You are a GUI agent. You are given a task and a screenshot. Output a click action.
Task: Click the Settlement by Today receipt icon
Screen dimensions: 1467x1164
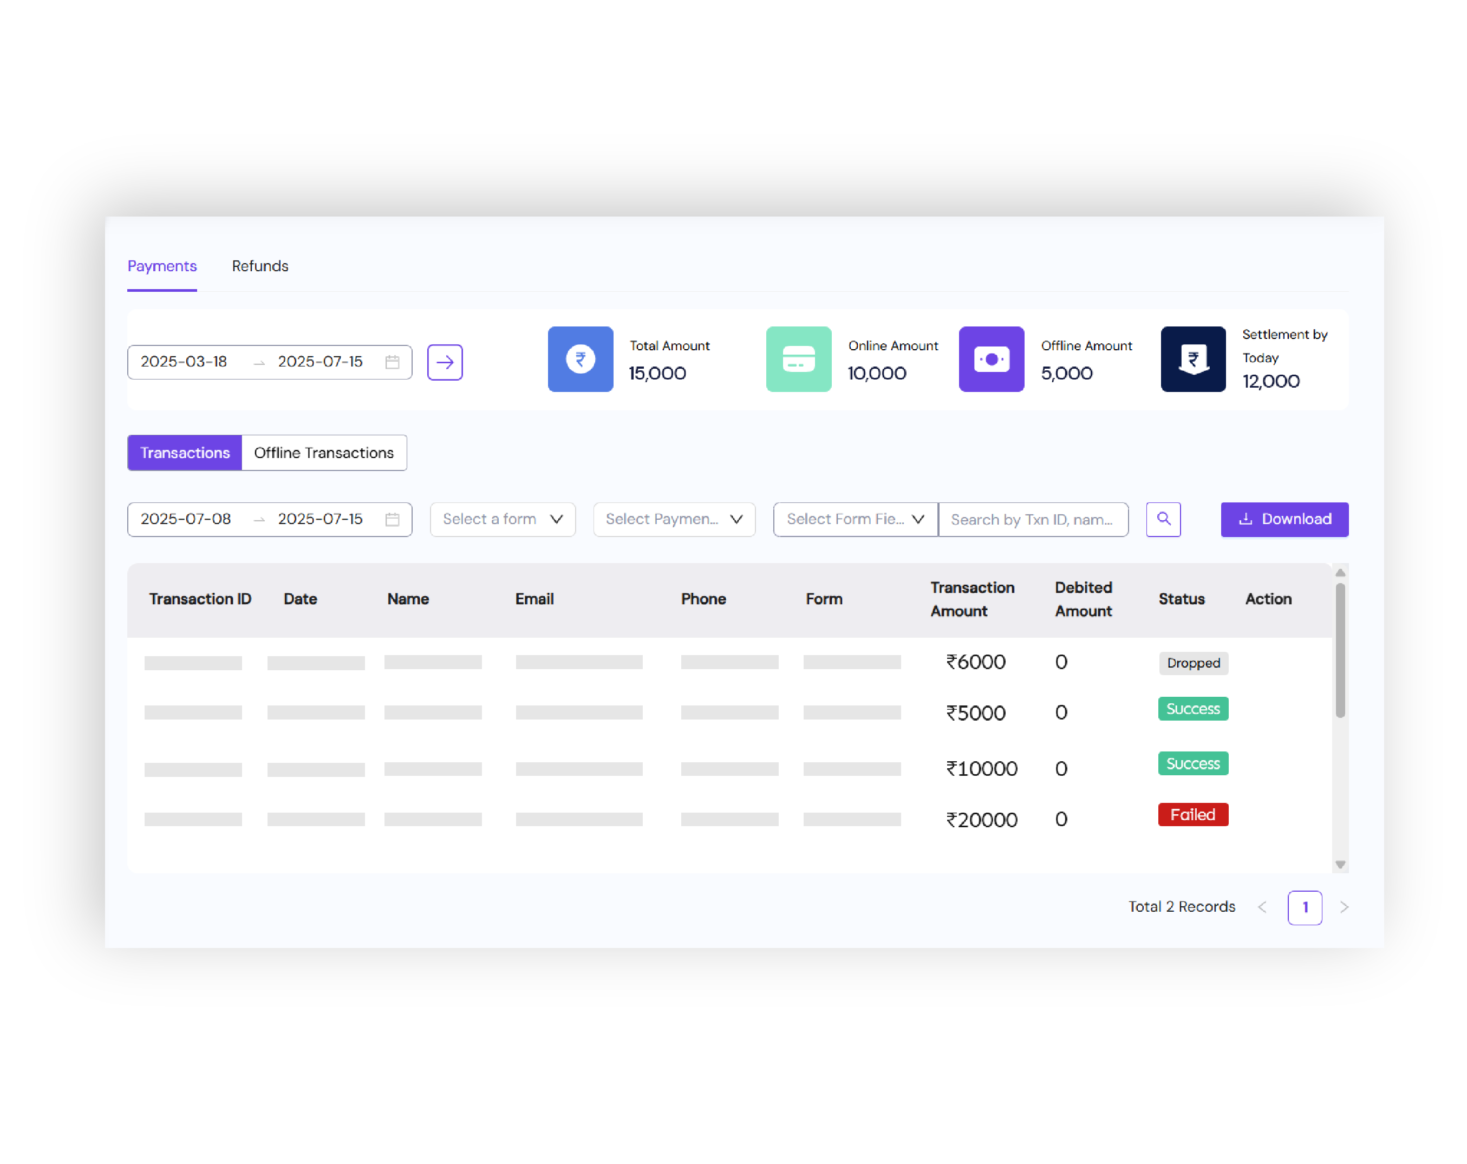pos(1192,359)
